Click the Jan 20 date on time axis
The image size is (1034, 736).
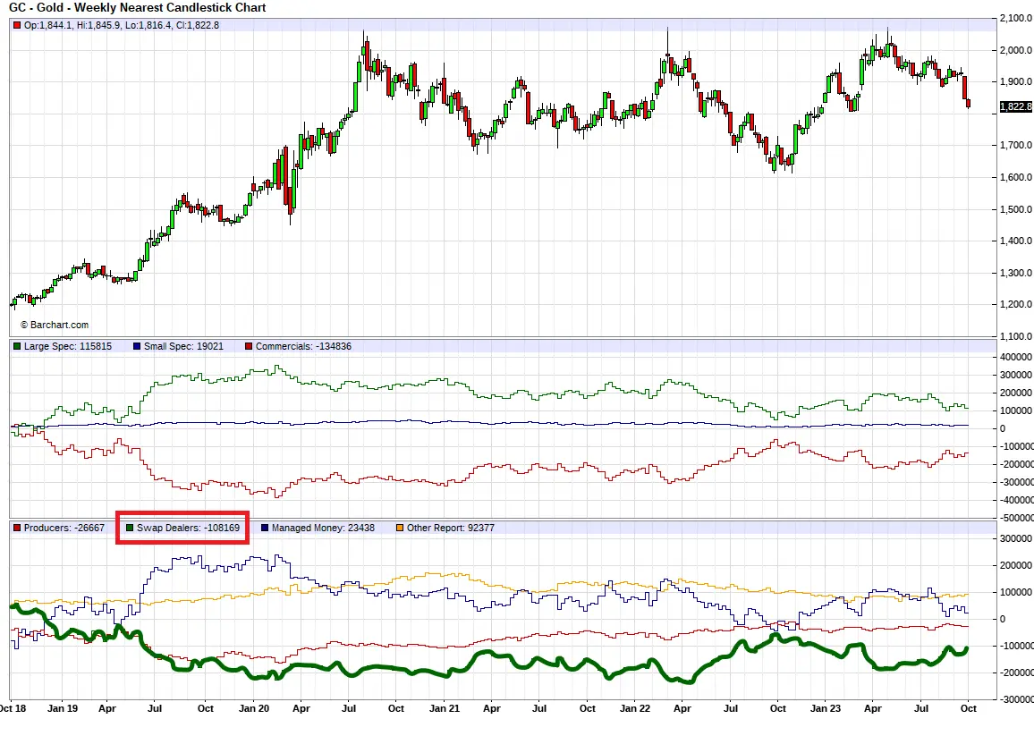coord(255,708)
